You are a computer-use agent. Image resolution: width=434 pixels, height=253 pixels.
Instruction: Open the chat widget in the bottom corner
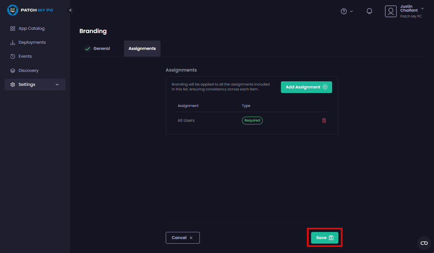[x=424, y=243]
